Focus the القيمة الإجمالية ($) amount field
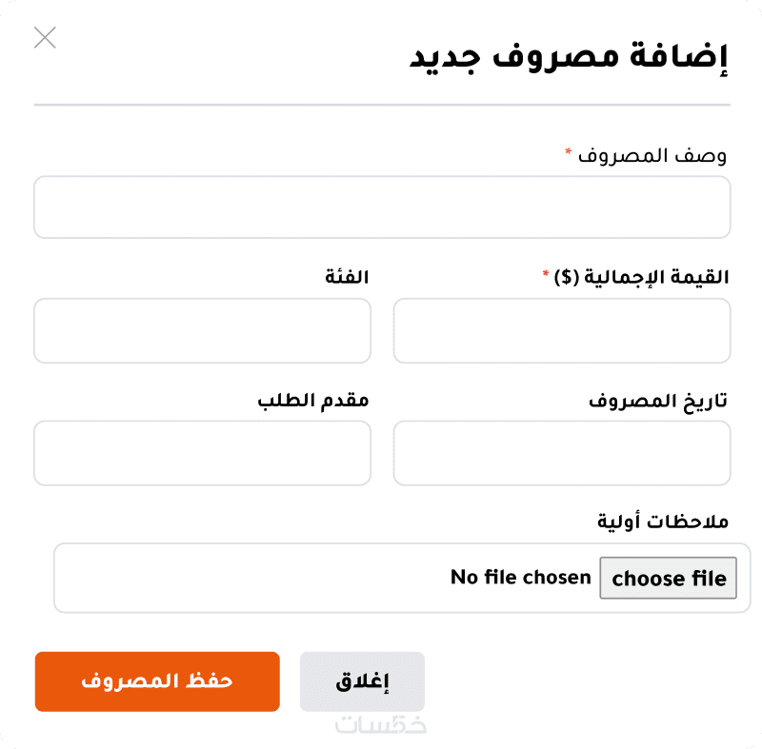Image resolution: width=762 pixels, height=749 pixels. (561, 330)
